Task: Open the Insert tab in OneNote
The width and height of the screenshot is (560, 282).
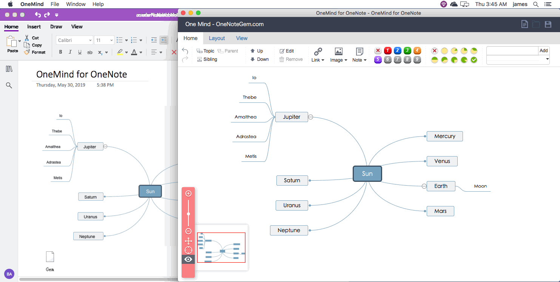Action: [34, 27]
